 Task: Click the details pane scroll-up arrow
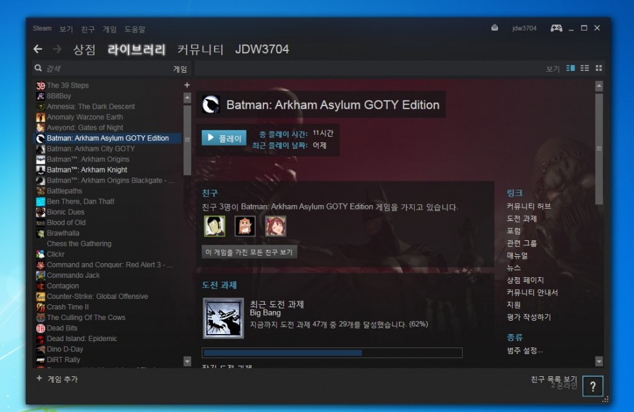tap(599, 86)
